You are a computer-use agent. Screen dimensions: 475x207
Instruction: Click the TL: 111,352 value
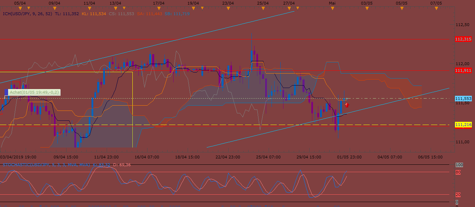point(67,14)
